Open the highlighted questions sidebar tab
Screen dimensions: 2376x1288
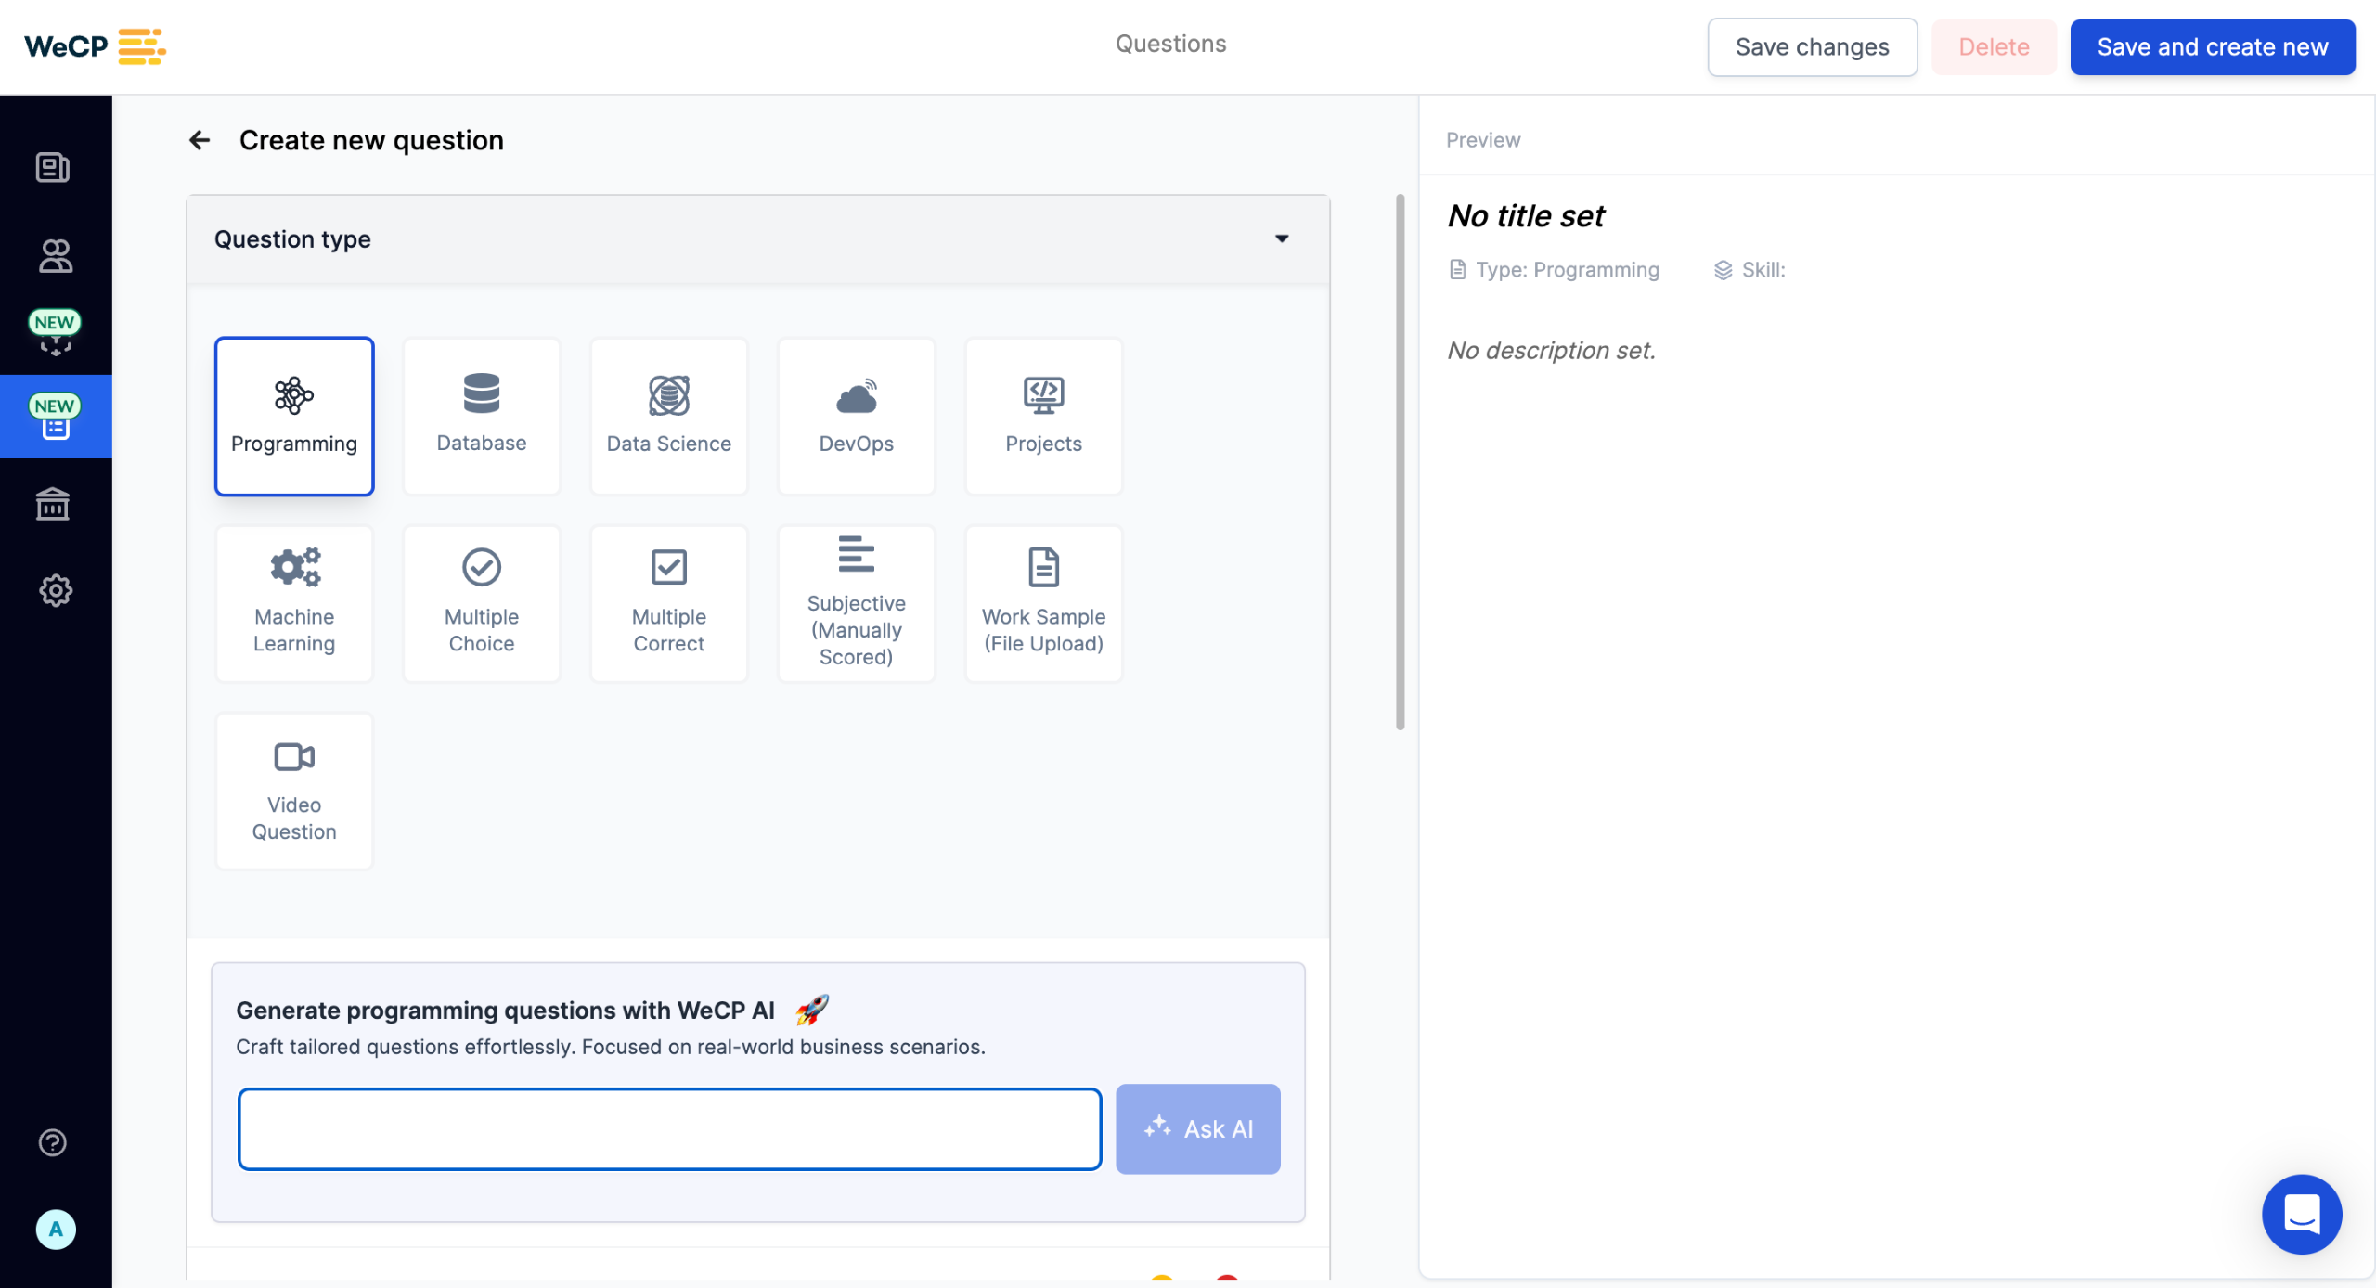(x=56, y=417)
